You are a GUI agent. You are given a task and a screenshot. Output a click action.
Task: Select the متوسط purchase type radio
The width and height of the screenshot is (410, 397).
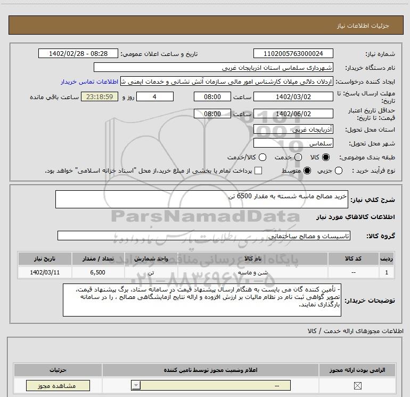(x=307, y=171)
